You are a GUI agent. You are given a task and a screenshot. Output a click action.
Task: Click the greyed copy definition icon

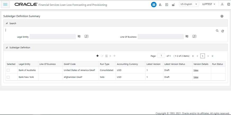pos(107,56)
